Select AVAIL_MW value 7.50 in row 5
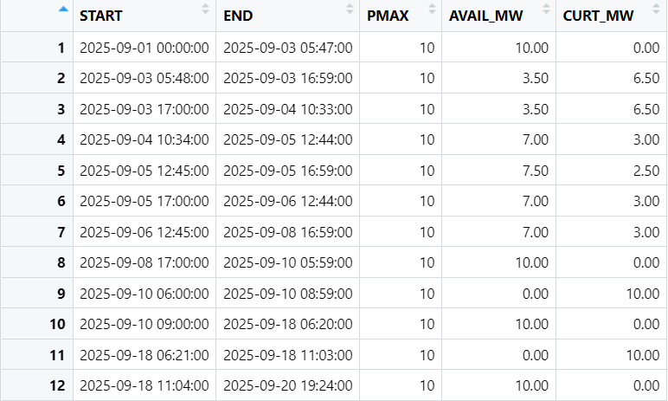This screenshot has height=401, width=668. tap(535, 171)
